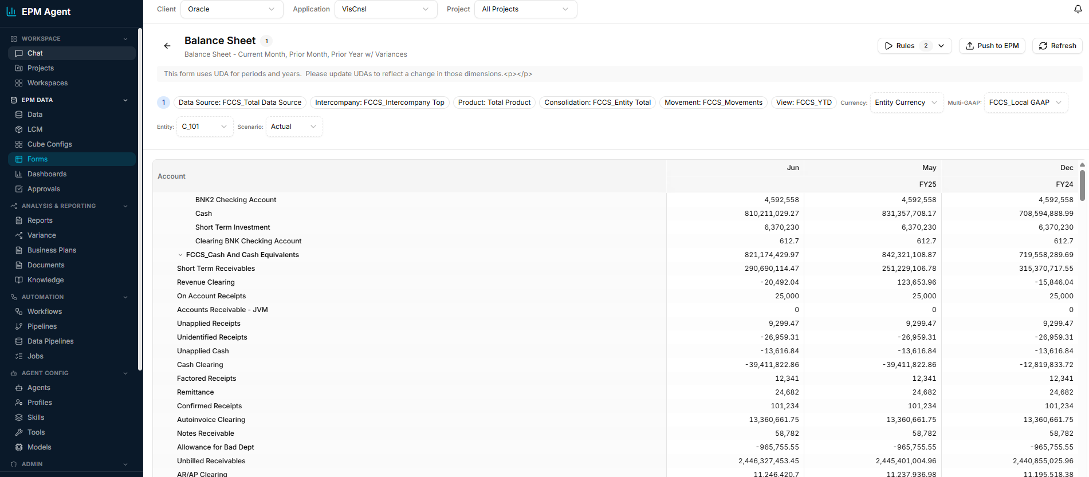Click the Tools wrench icon
This screenshot has width=1089, height=477.
[19, 432]
